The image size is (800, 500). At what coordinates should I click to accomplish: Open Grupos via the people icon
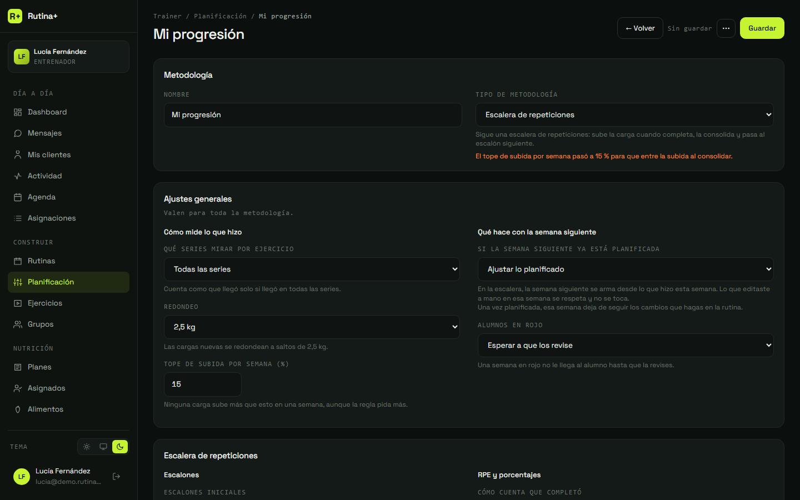18,324
